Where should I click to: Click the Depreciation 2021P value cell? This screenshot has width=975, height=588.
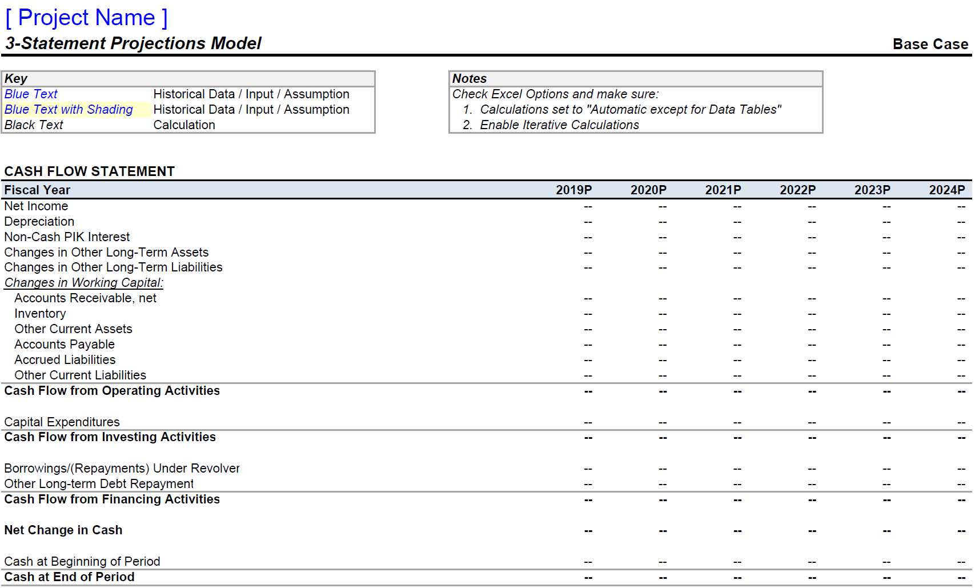(x=737, y=222)
